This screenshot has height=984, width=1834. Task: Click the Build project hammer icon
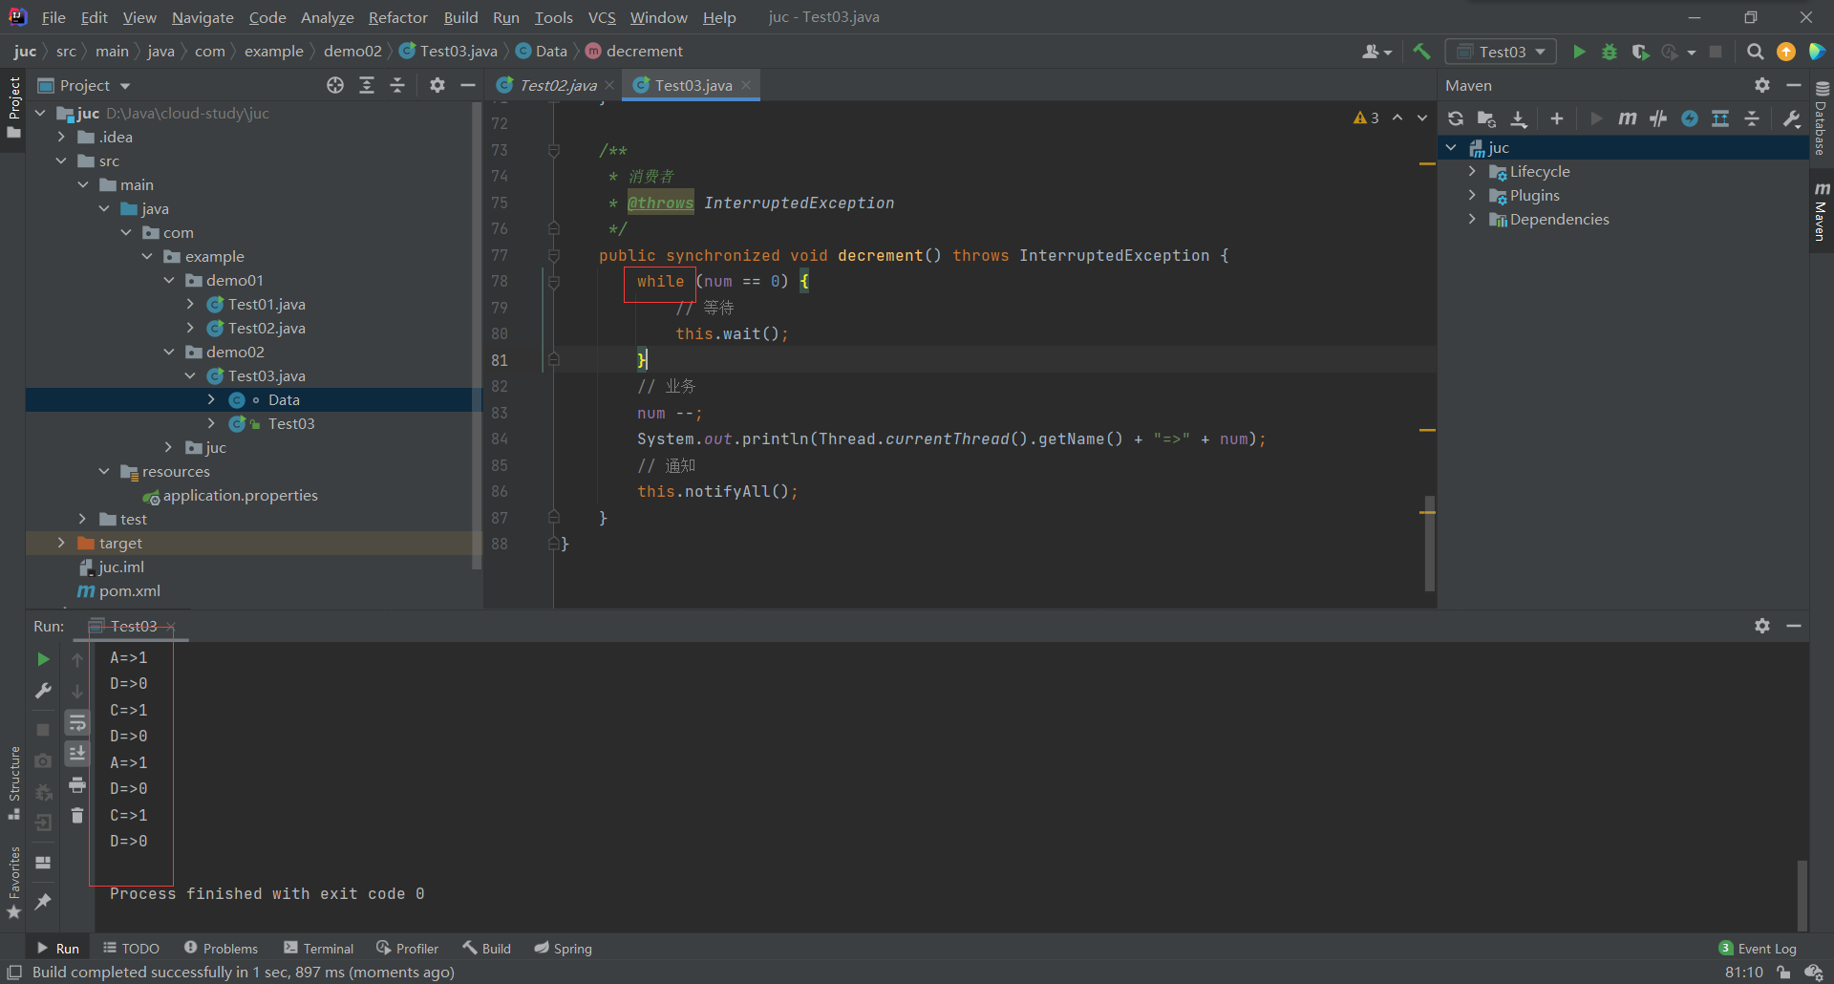click(x=1421, y=52)
